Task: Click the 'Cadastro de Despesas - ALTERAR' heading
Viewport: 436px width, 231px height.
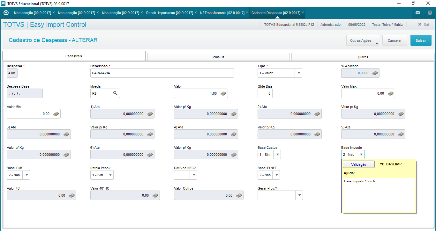Action: pos(53,40)
